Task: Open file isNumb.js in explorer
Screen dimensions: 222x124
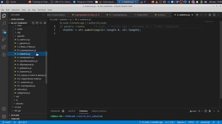Action: pyautogui.click(x=22, y=89)
